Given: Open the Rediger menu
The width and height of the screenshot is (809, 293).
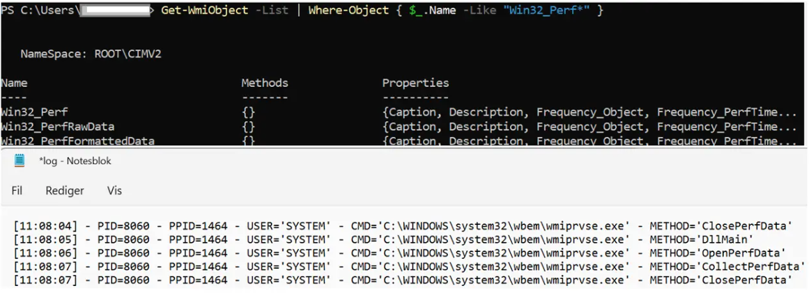Looking at the screenshot, I should click(65, 191).
